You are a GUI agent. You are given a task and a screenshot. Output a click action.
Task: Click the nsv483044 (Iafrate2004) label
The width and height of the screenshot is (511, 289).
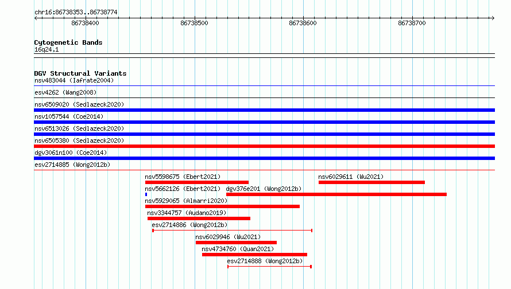point(74,80)
